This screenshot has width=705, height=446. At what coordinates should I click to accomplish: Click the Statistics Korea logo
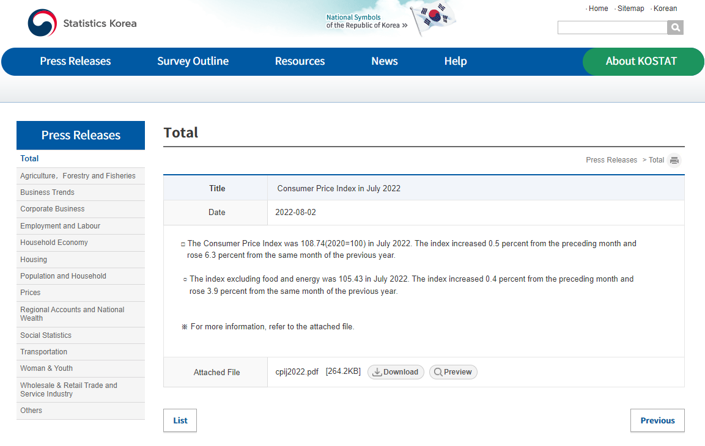pos(82,23)
